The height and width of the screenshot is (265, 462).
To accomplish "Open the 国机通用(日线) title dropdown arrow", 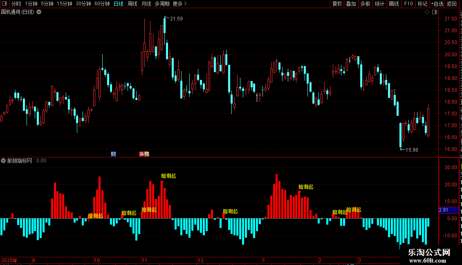I will (39, 12).
